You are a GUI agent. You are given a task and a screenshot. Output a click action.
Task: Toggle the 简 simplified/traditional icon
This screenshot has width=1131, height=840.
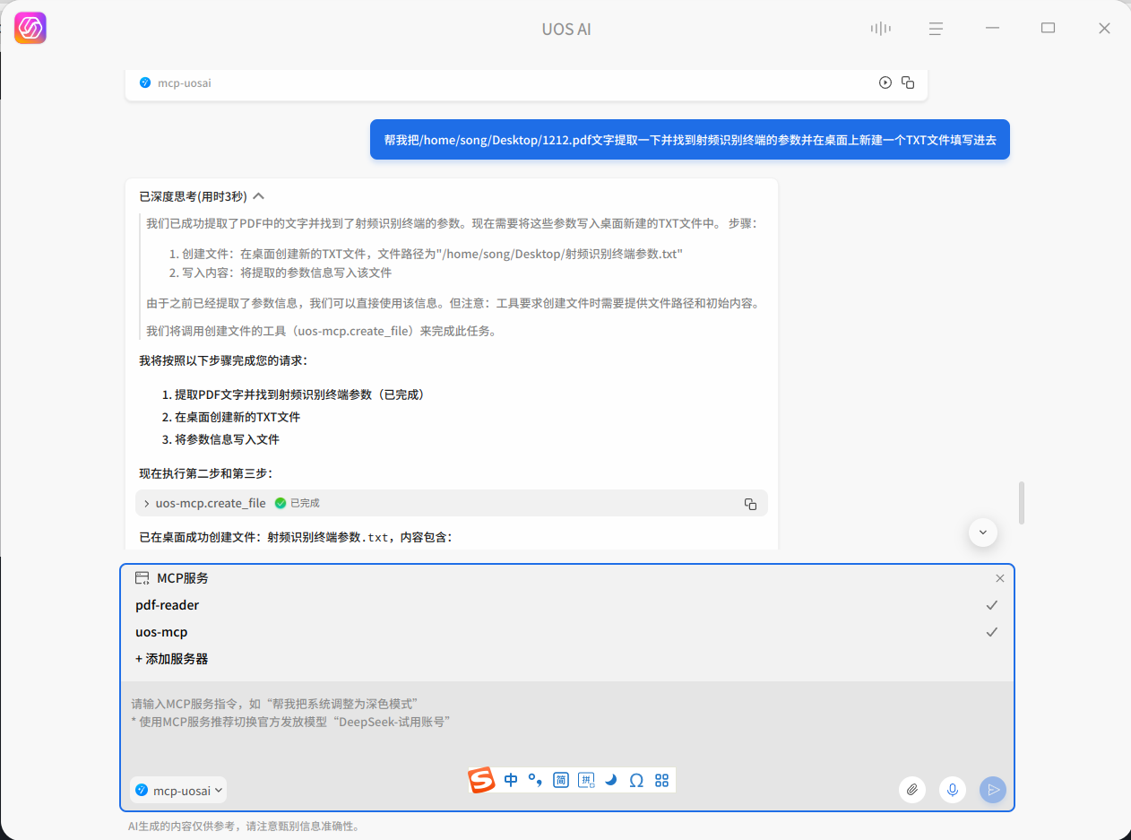[561, 780]
